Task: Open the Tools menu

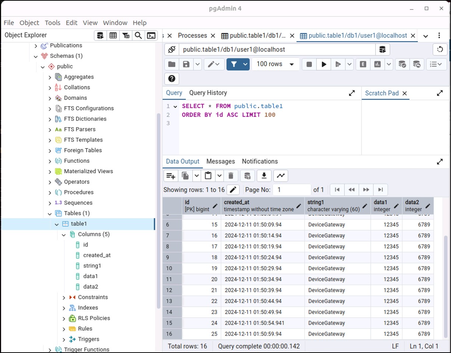Action: click(x=52, y=23)
